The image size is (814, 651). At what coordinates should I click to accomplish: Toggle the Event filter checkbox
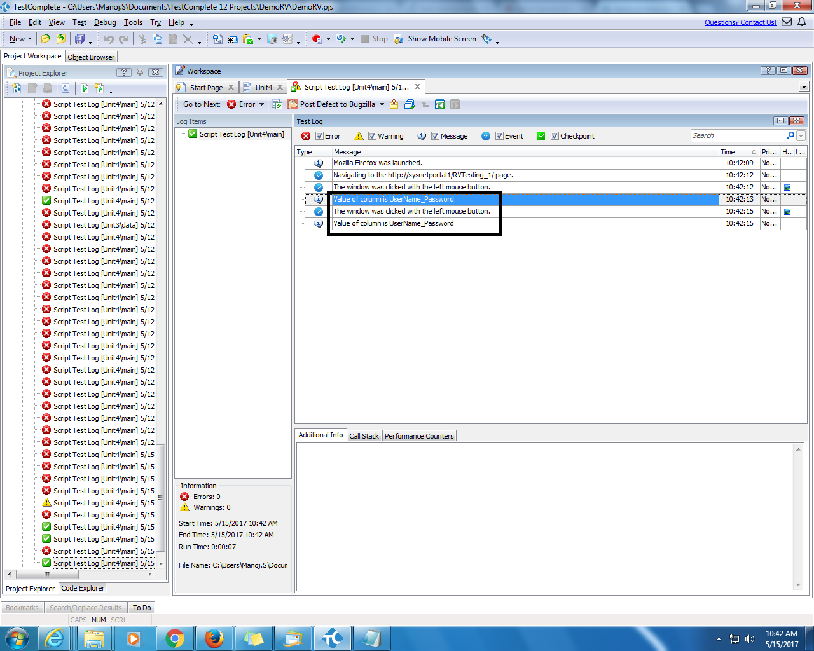point(500,136)
